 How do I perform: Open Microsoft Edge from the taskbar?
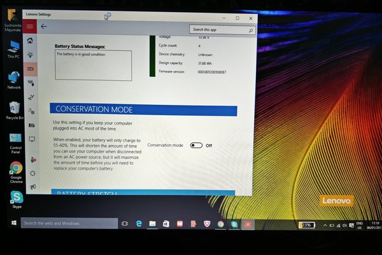point(138,224)
